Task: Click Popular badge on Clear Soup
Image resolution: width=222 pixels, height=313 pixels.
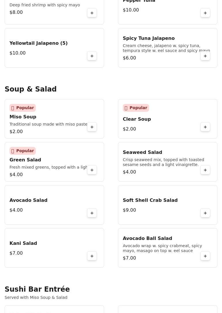Action: tap(136, 108)
